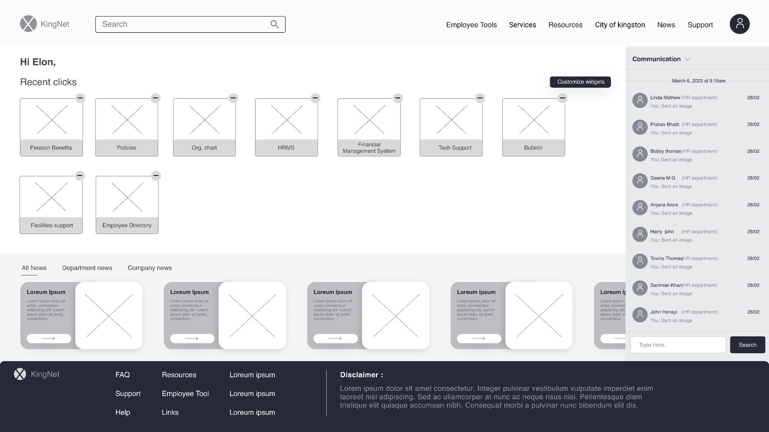769x432 pixels.
Task: Switch to the Department news tab
Action: (87, 268)
